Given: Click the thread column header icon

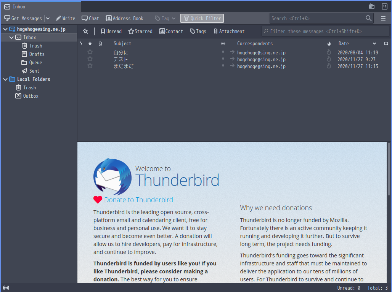Looking at the screenshot, I should click(x=81, y=44).
